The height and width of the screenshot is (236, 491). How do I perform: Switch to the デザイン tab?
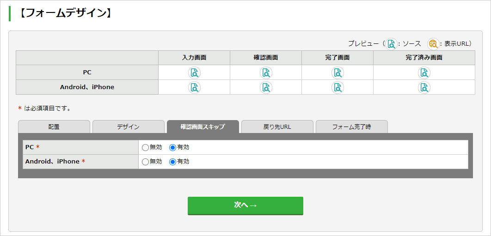(129, 127)
